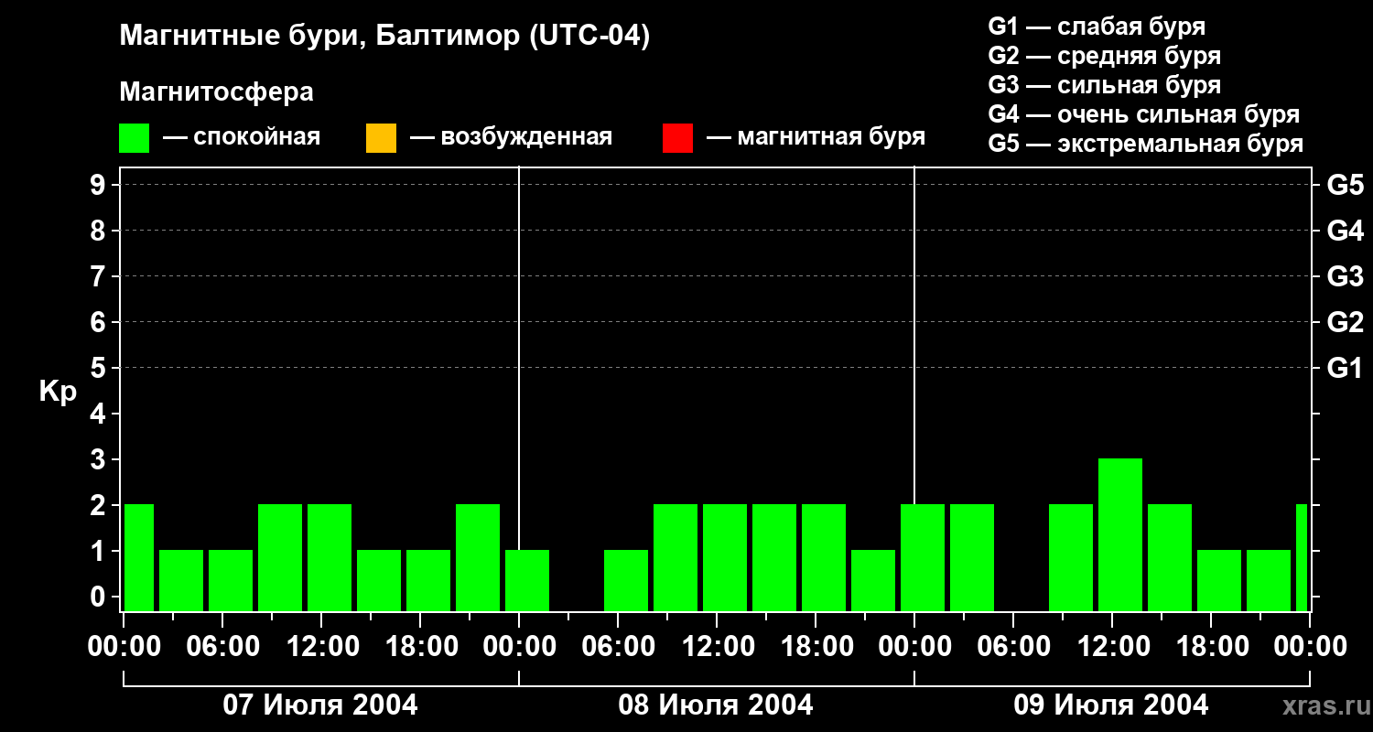Screen dimensions: 1373x732
Task: Click the value 9 on the Kp axis
Action: tap(100, 185)
